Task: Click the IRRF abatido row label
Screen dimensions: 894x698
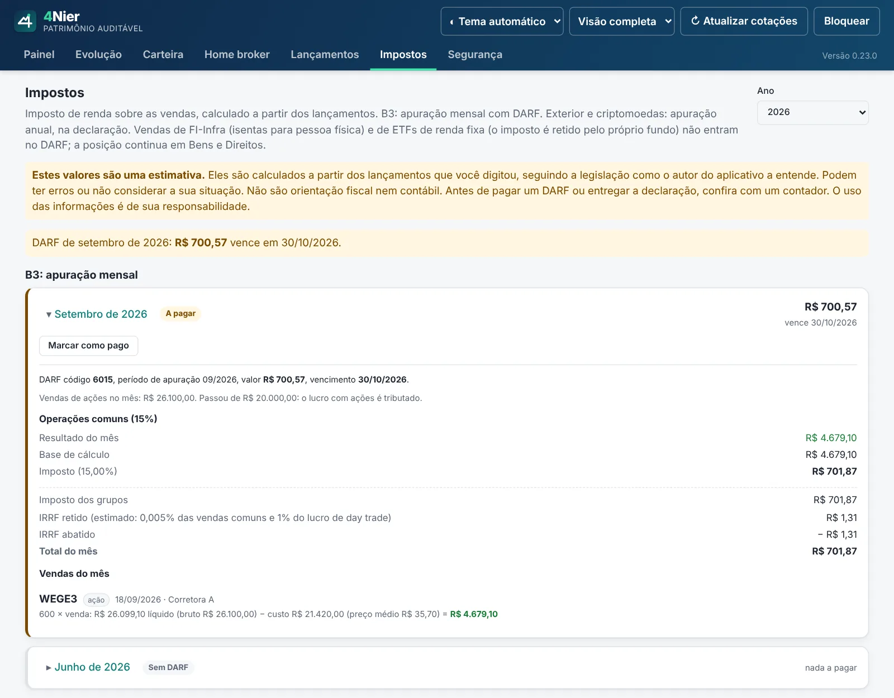Action: [67, 534]
